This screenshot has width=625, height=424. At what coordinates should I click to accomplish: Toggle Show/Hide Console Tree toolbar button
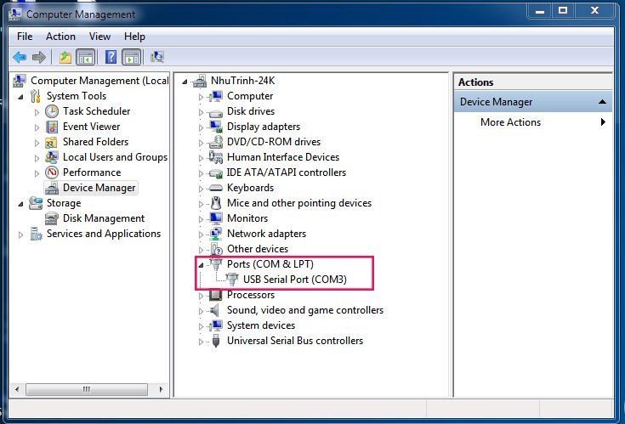(85, 57)
